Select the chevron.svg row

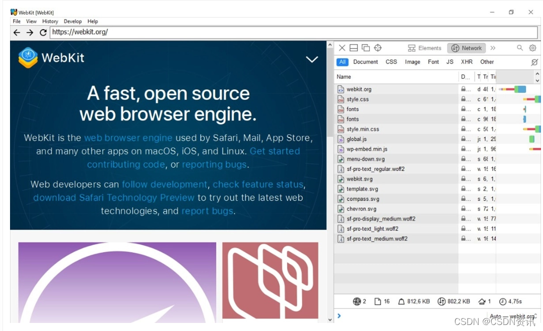[437, 209]
